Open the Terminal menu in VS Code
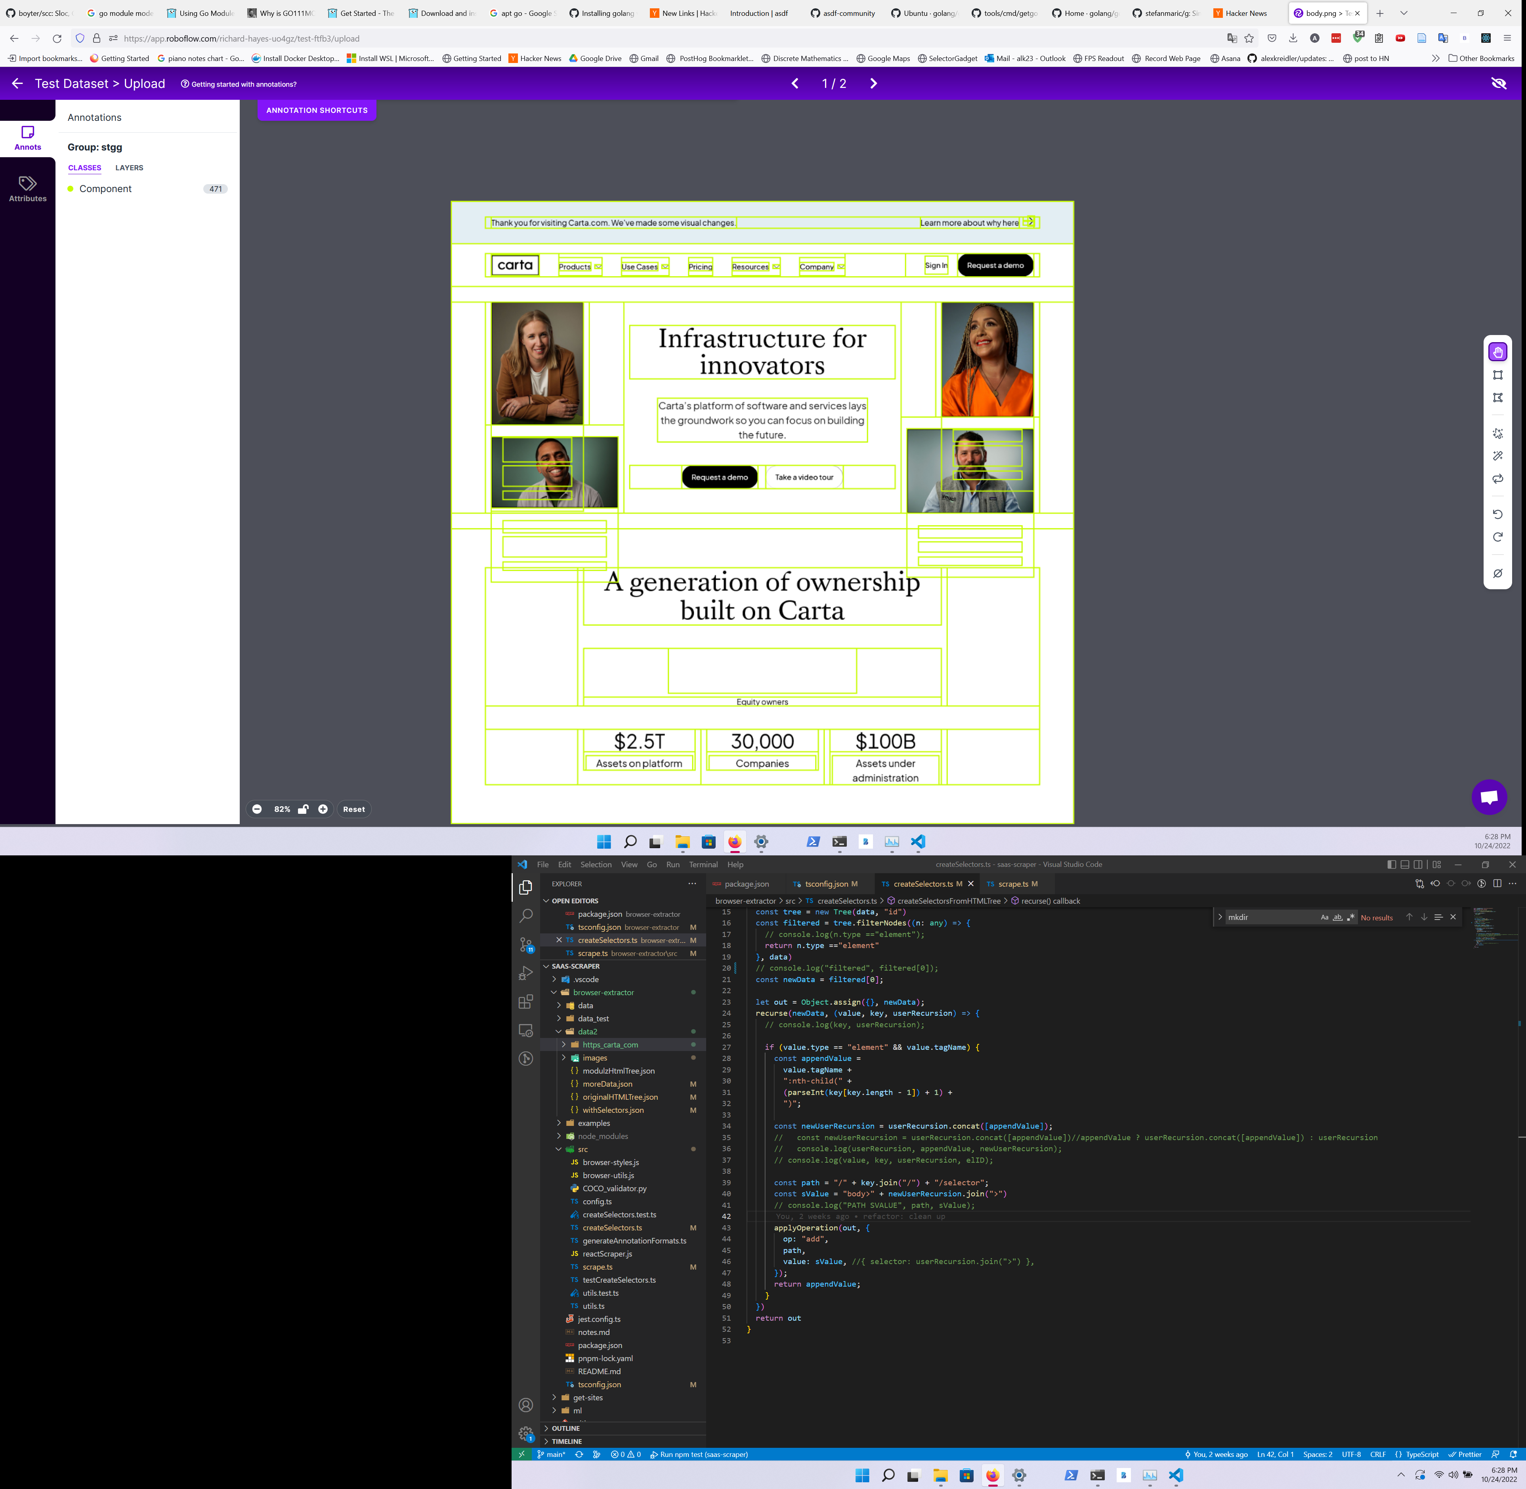The width and height of the screenshot is (1526, 1489). click(703, 864)
